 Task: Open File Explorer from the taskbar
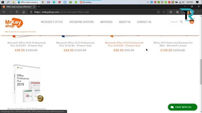tap(14, 2)
